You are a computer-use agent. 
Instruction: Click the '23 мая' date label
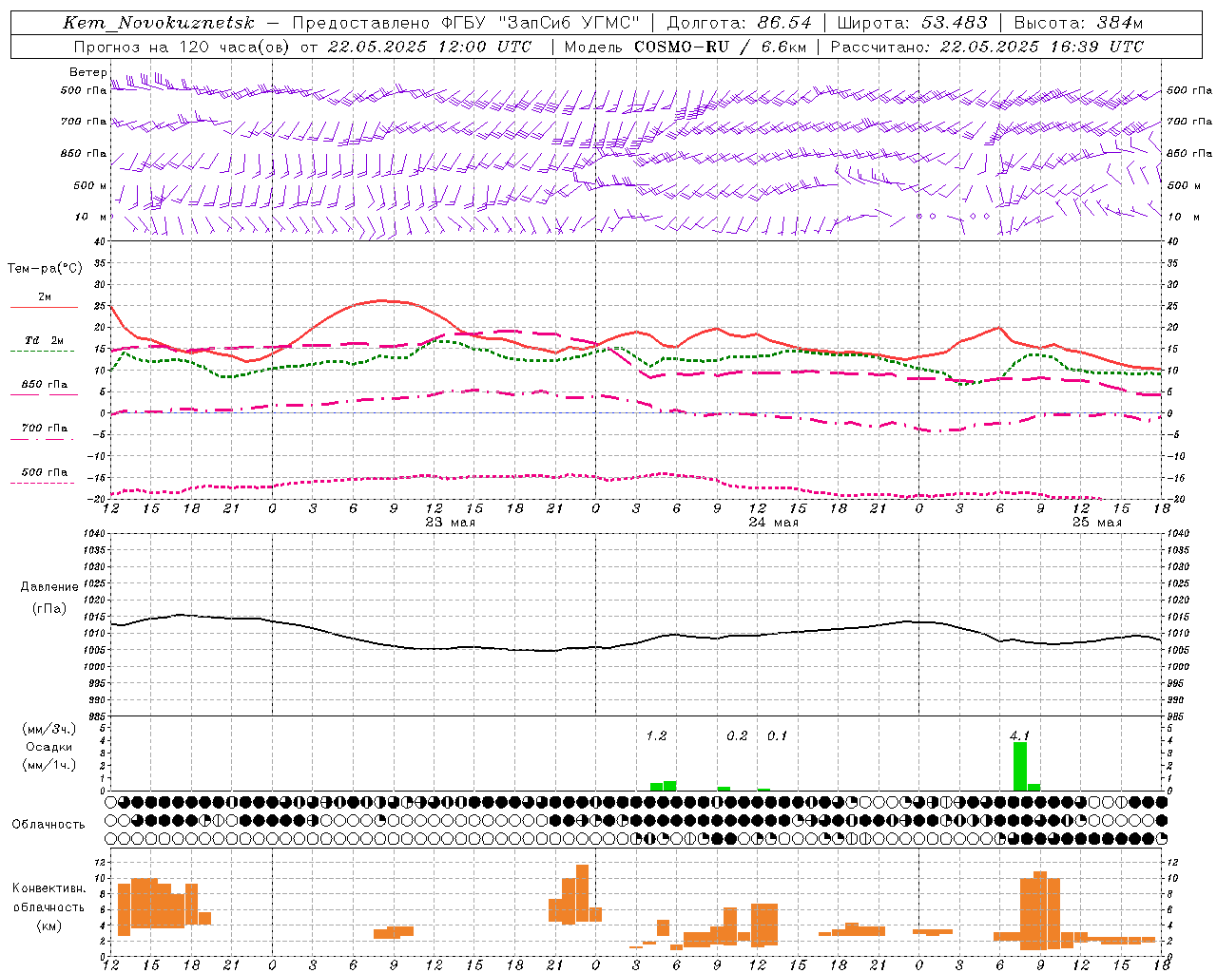click(x=451, y=523)
